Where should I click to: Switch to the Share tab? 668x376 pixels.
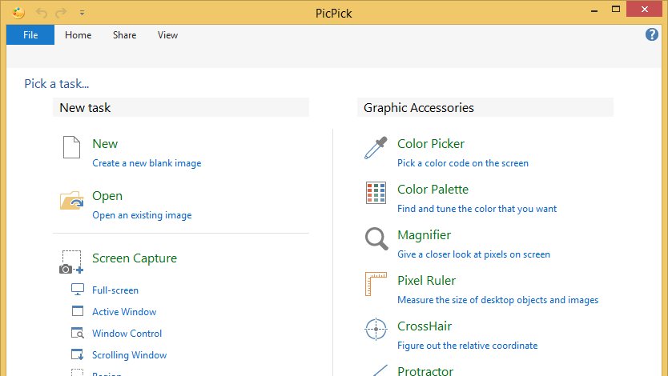[124, 35]
